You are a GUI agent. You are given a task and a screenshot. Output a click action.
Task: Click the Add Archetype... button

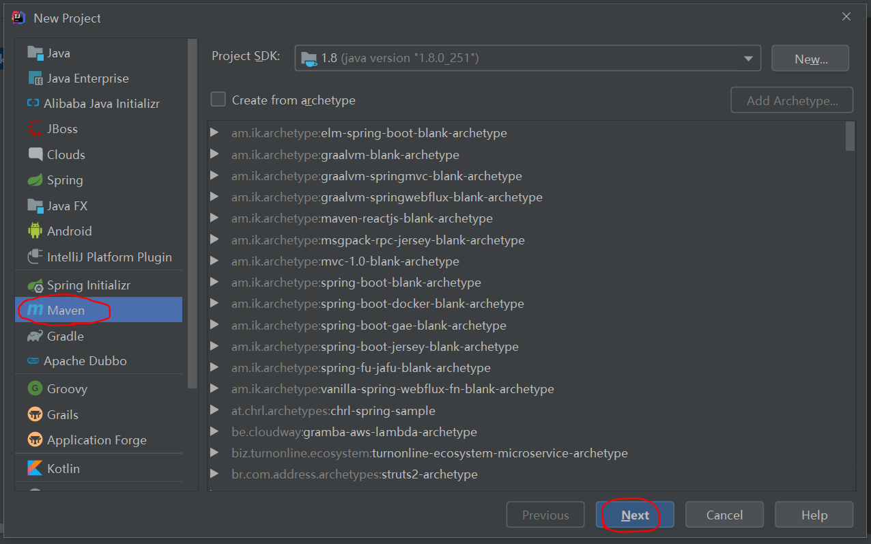pos(792,100)
